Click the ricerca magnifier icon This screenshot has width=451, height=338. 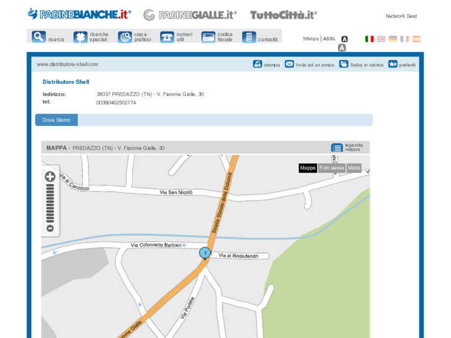click(x=38, y=37)
